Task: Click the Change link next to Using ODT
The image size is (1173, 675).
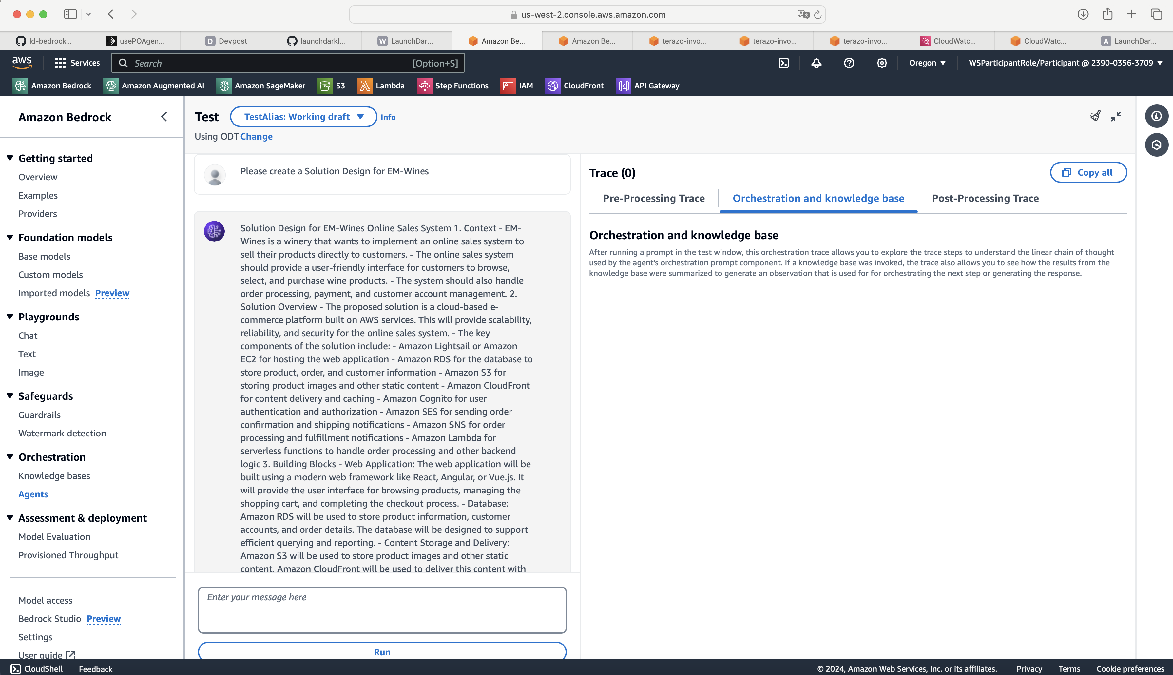Action: (x=256, y=137)
